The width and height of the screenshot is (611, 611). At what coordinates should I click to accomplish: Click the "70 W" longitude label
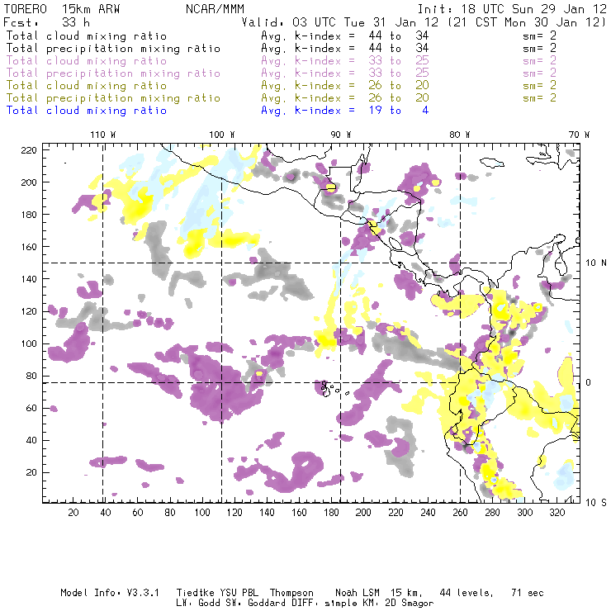click(579, 135)
